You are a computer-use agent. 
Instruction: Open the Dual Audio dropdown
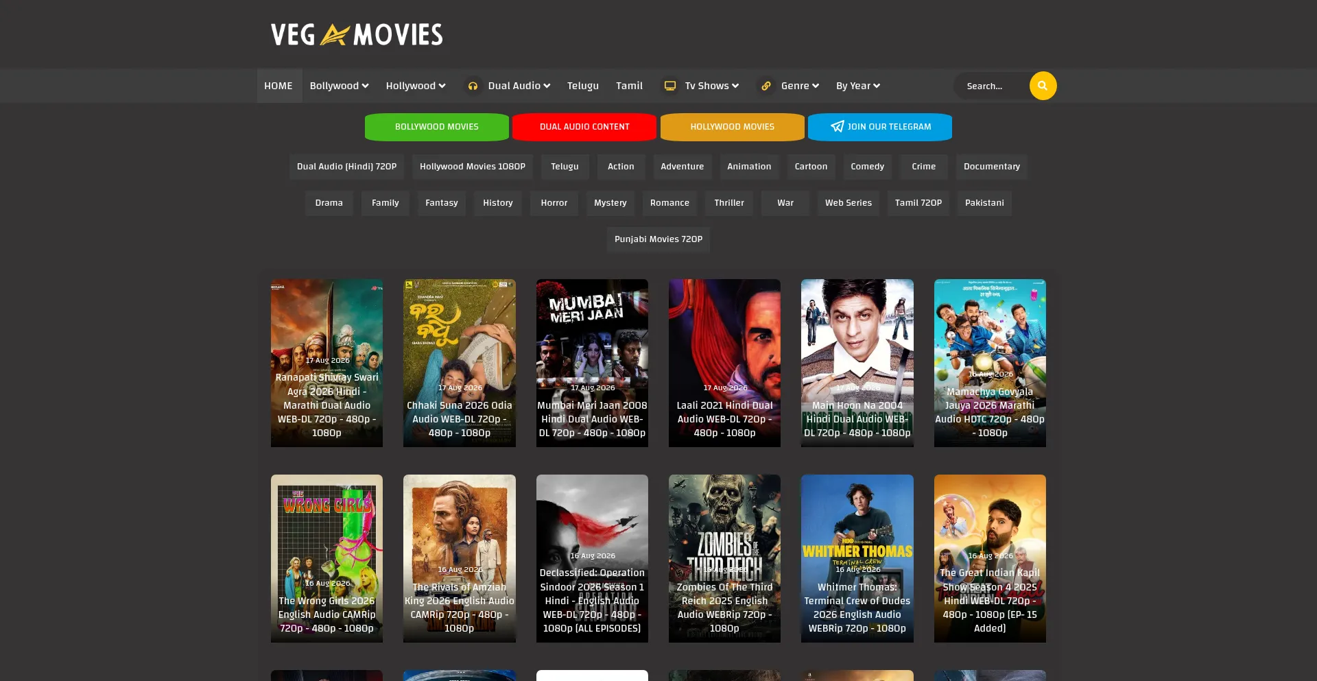point(519,86)
